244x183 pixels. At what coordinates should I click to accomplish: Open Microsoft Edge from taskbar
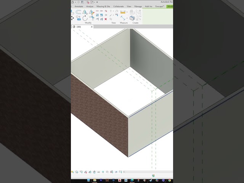tap(132, 180)
